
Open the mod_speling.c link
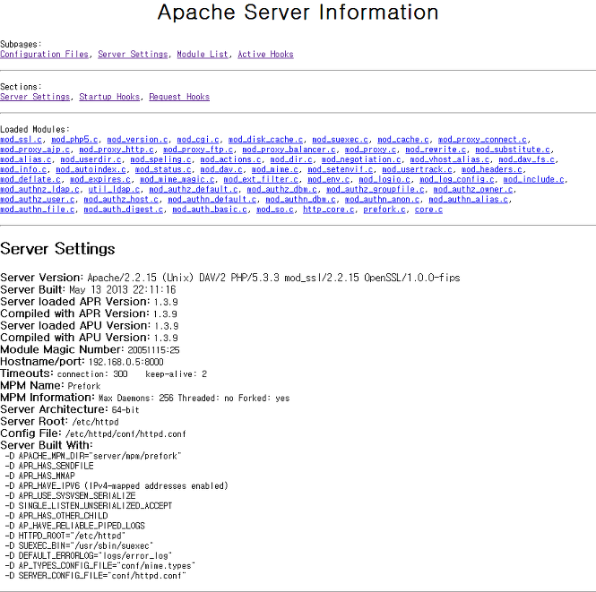click(x=160, y=159)
